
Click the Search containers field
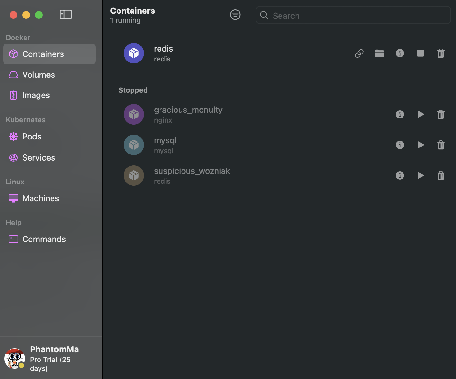point(353,15)
